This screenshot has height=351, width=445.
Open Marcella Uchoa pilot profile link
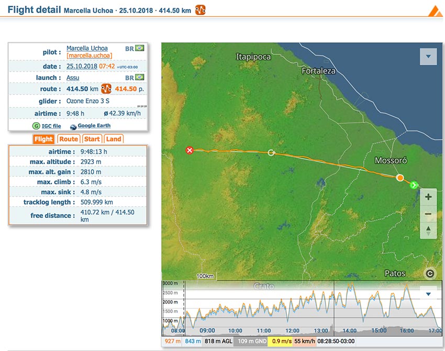click(87, 48)
